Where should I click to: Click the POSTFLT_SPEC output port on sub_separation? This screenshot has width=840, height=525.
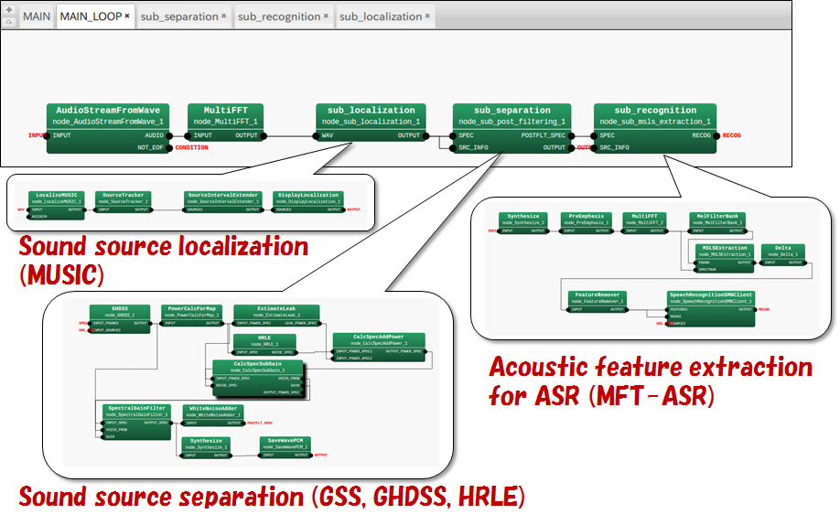(571, 135)
